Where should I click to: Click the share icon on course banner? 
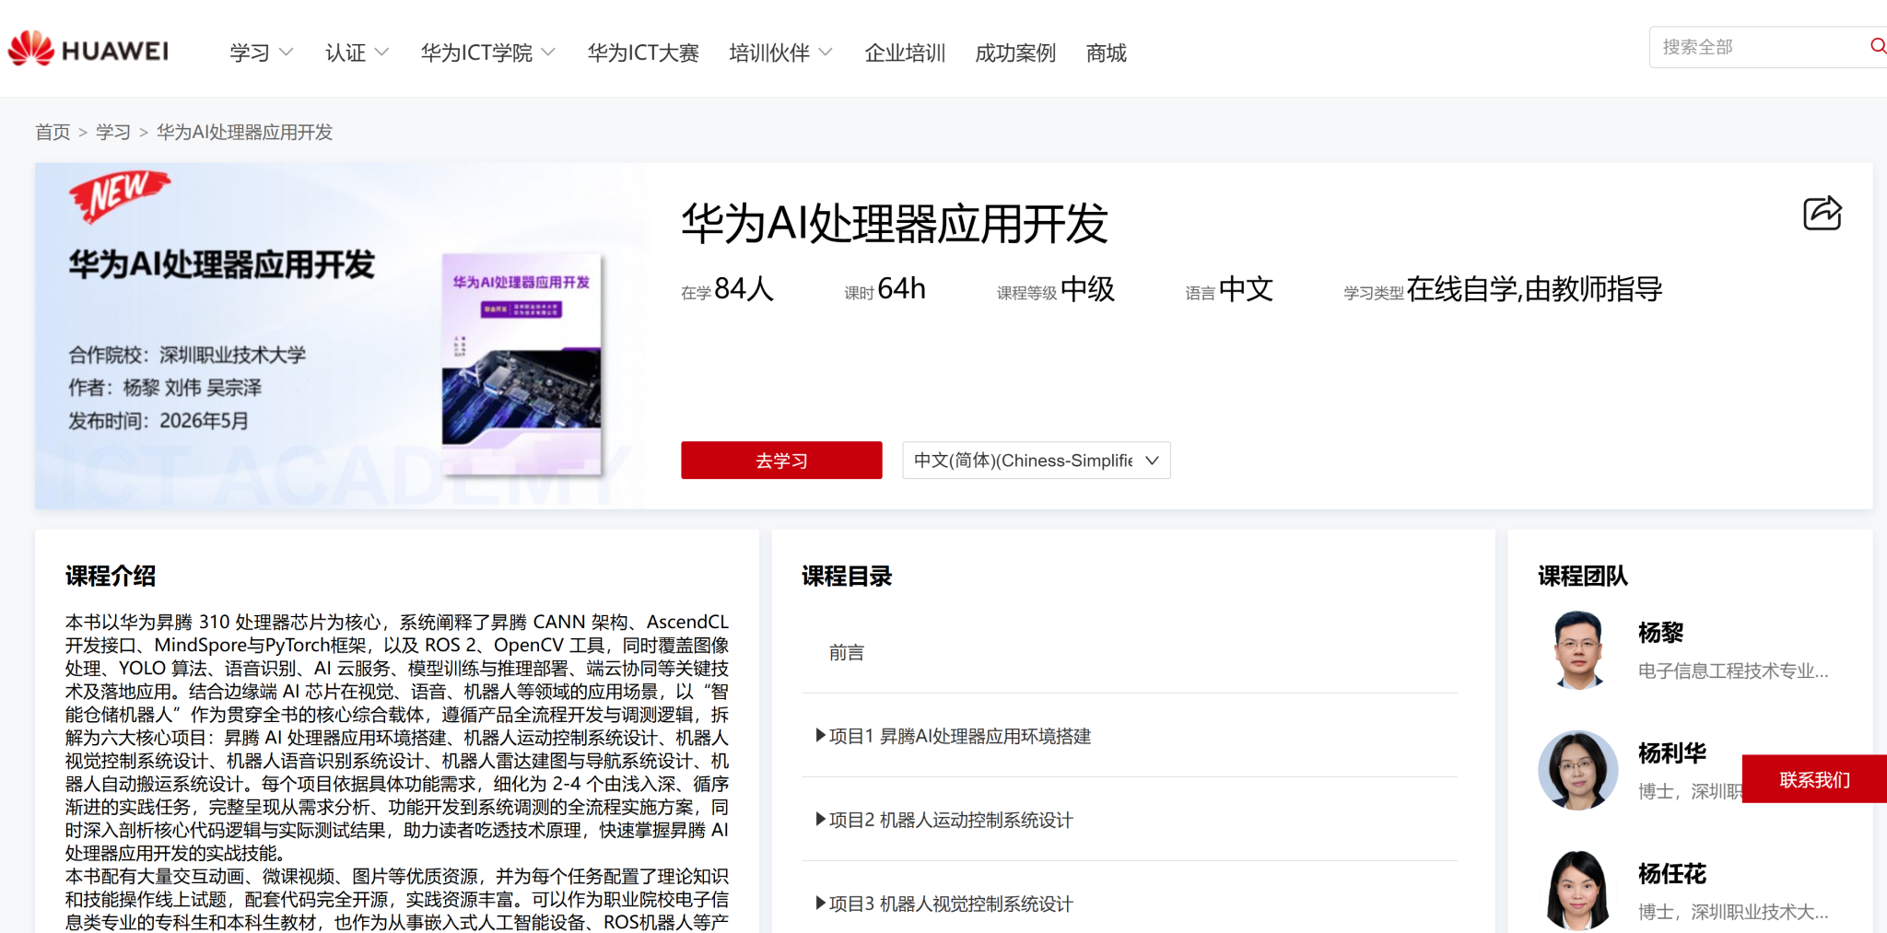pyautogui.click(x=1822, y=213)
